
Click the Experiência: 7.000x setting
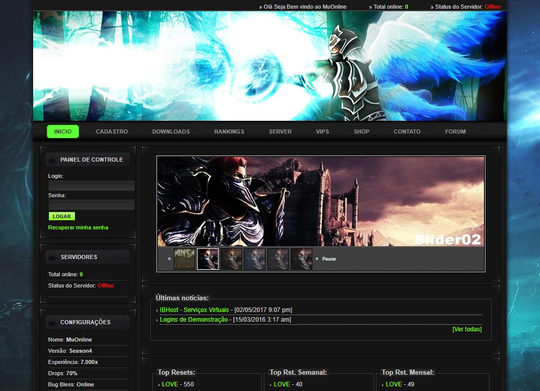point(73,362)
